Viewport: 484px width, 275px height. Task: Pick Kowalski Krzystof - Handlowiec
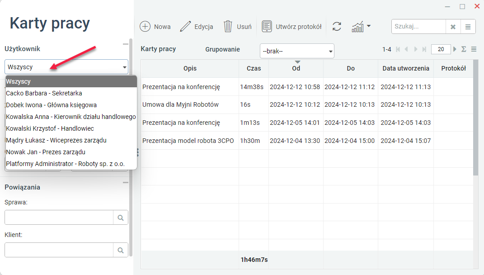(71, 128)
